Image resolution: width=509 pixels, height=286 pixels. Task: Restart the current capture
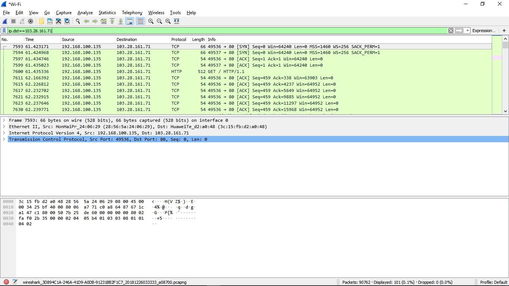22,21
